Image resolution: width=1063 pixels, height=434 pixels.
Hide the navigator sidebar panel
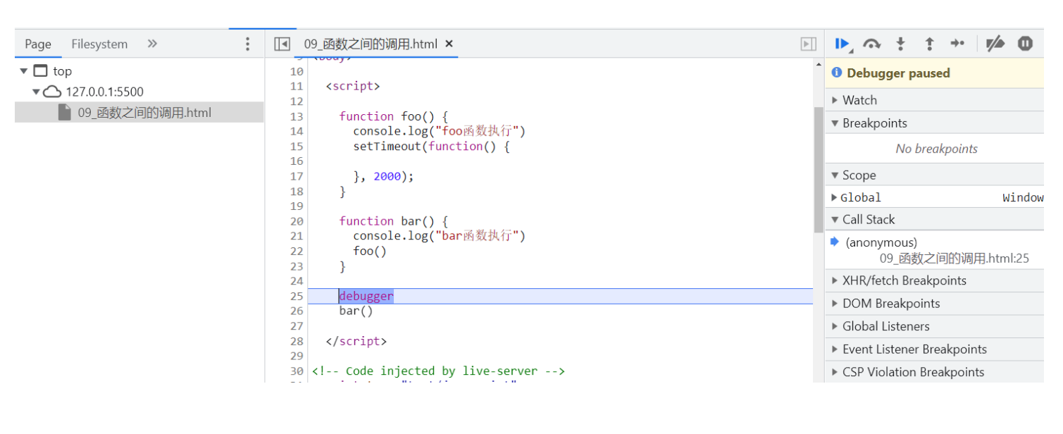pyautogui.click(x=282, y=44)
